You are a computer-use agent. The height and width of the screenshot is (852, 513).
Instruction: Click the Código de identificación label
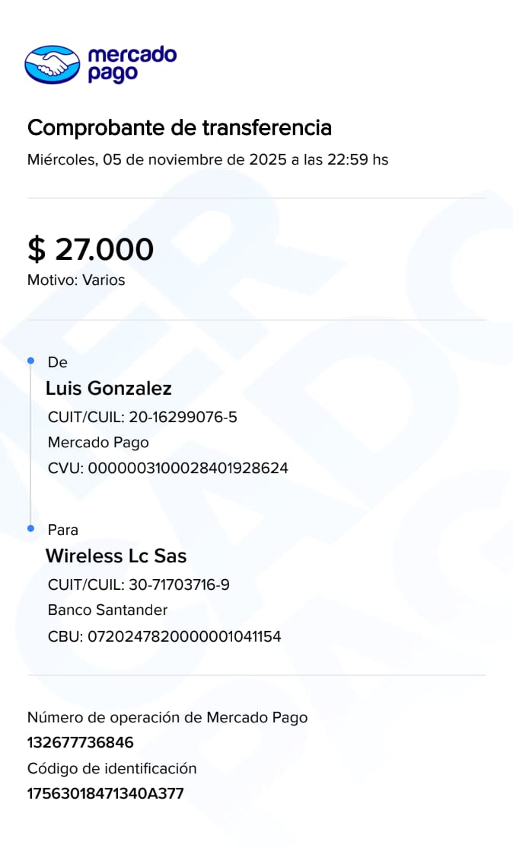point(112,768)
